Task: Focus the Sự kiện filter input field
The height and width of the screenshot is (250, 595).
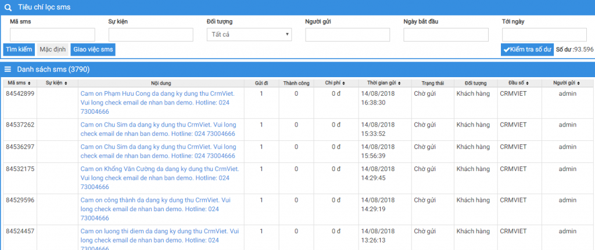Action: coord(151,34)
